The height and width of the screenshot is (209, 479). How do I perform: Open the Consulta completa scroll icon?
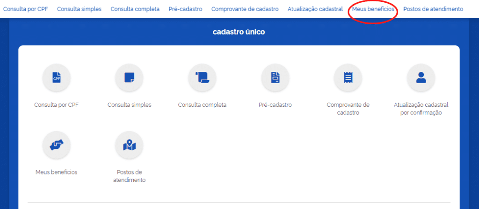[202, 78]
